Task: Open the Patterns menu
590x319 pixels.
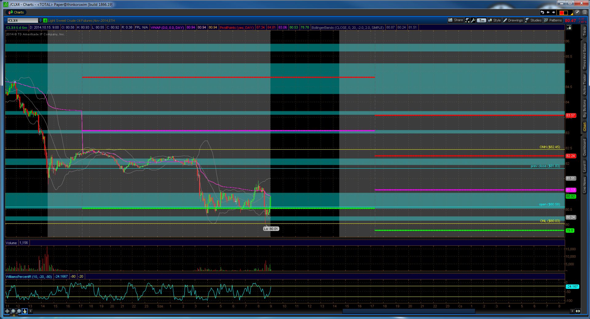Action: tap(553, 20)
